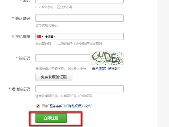Open the country code dropdown arrow

(x=43, y=36)
